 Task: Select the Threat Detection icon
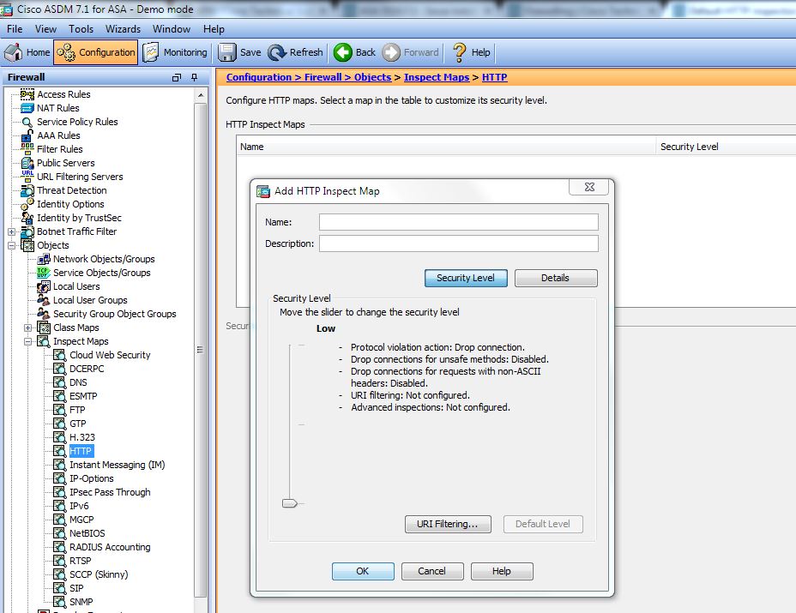(x=27, y=190)
